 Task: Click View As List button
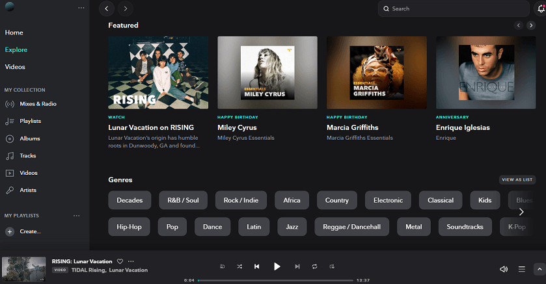517,180
